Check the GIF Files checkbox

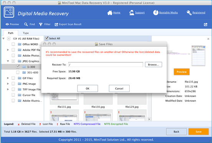13,78
